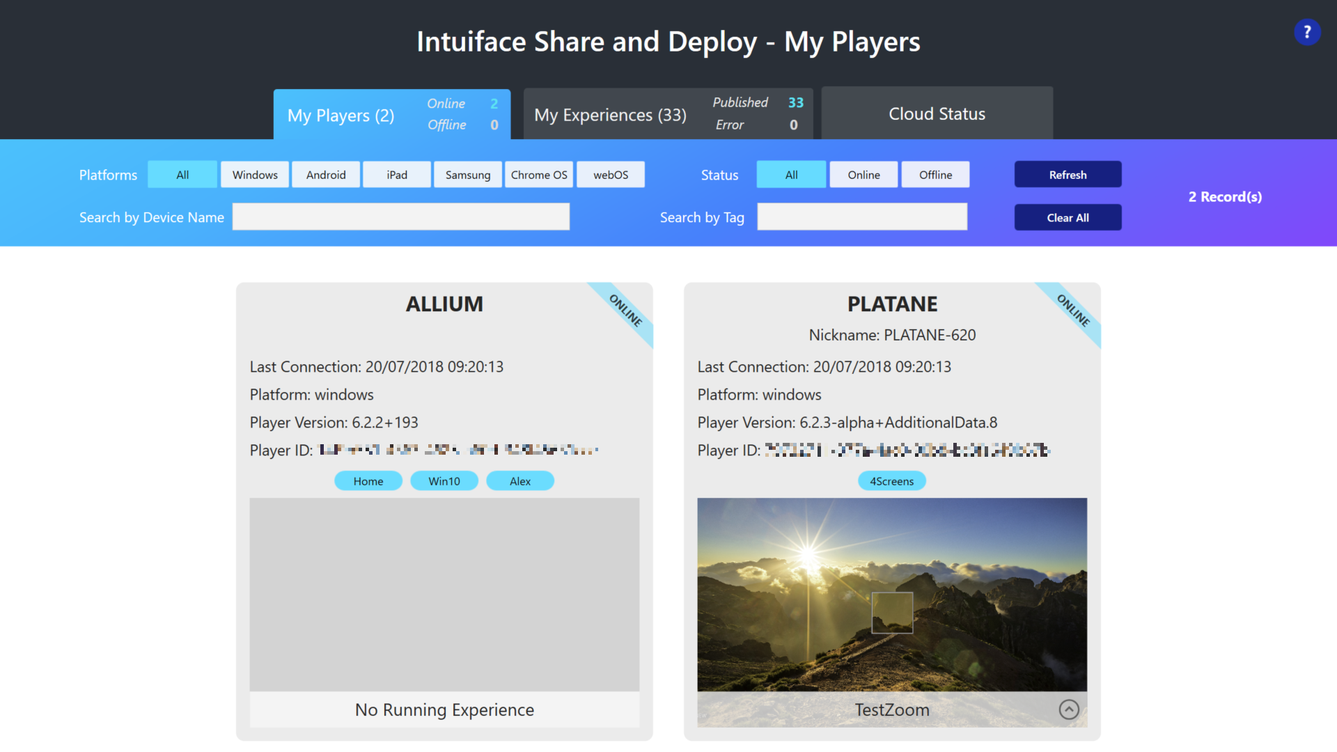Filter platforms by Windows
Image resolution: width=1337 pixels, height=752 pixels.
255,175
